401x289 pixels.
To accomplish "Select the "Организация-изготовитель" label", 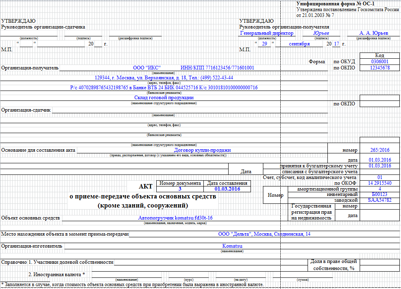I will 32,246.
